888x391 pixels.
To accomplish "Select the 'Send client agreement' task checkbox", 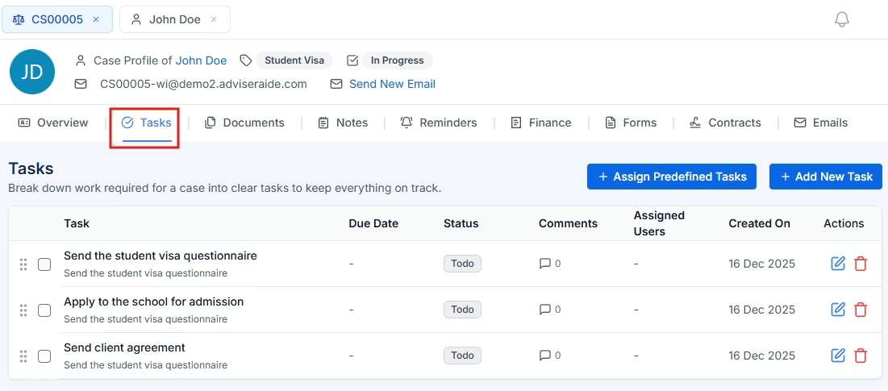I will pyautogui.click(x=44, y=356).
